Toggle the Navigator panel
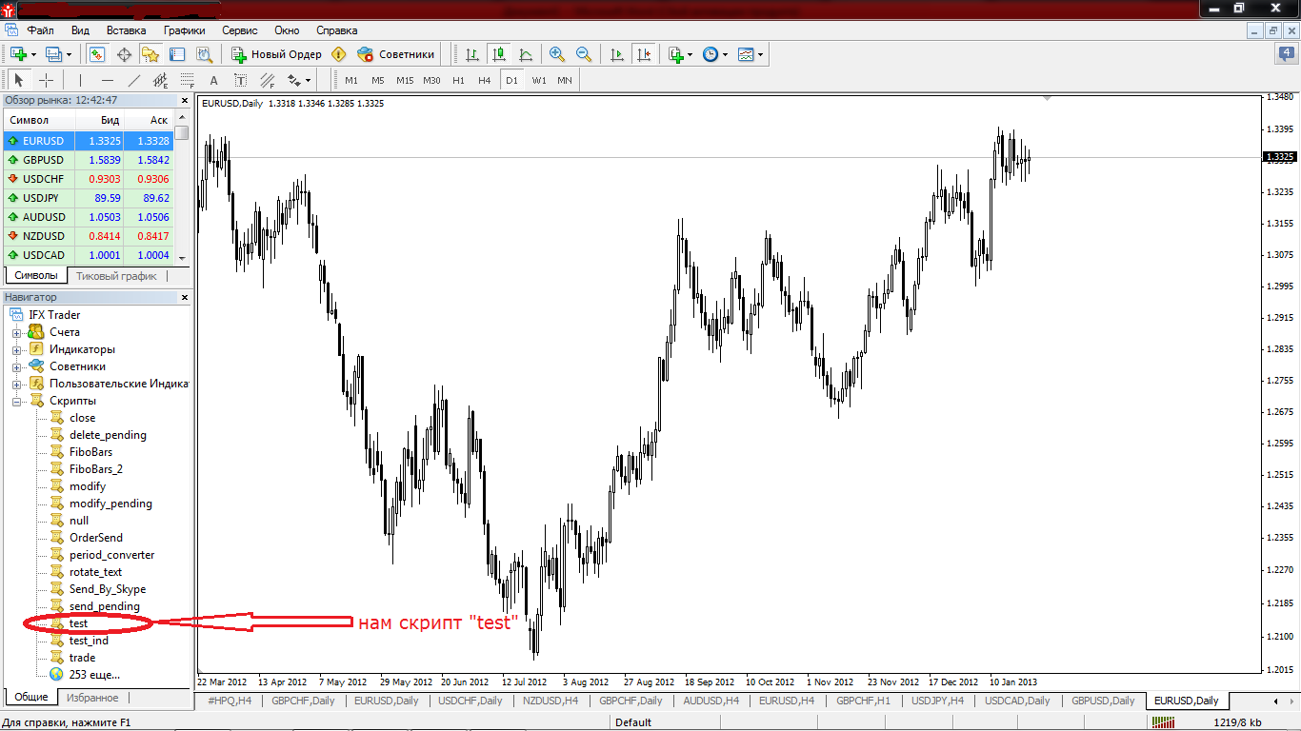1301x731 pixels. pyautogui.click(x=150, y=54)
